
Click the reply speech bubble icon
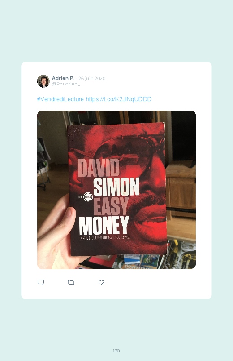(x=41, y=282)
